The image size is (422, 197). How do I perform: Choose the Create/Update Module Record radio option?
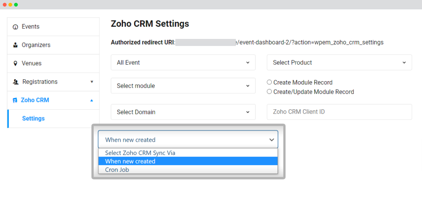tap(270, 91)
